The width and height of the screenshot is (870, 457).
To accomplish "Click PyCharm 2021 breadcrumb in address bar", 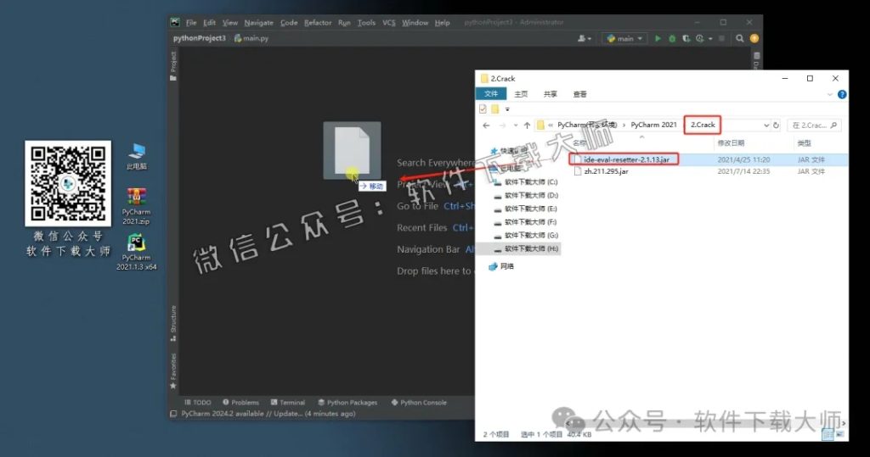I will pos(653,125).
